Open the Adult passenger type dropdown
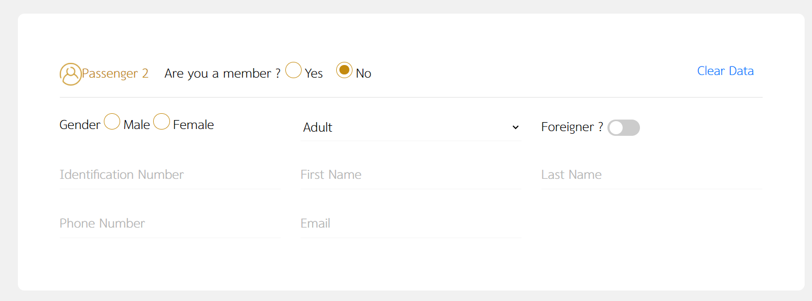This screenshot has width=812, height=301. click(411, 127)
